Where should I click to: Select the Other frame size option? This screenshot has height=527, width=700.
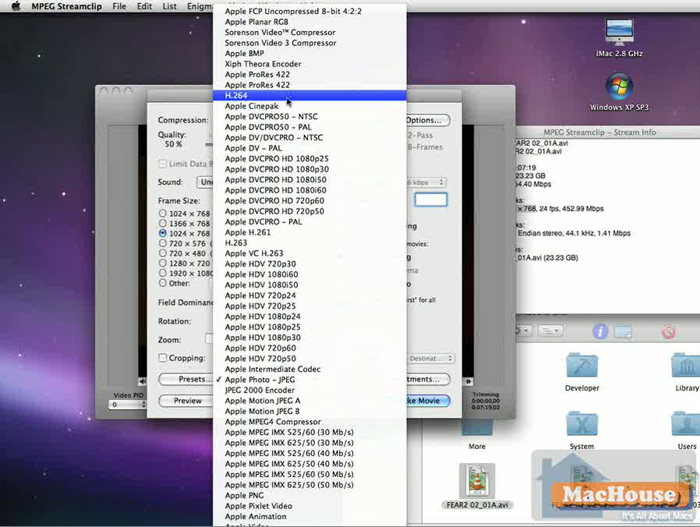coord(162,283)
